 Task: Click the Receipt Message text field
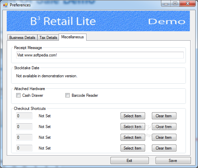point(100,55)
